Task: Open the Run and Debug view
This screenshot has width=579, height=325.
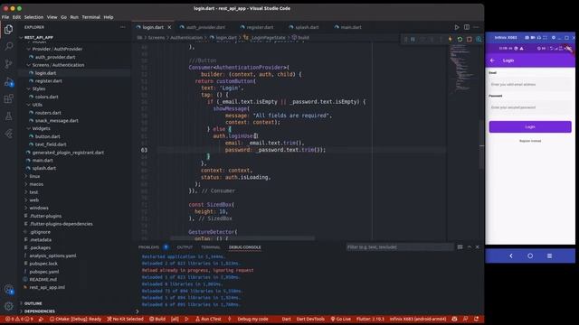Action: point(8,82)
